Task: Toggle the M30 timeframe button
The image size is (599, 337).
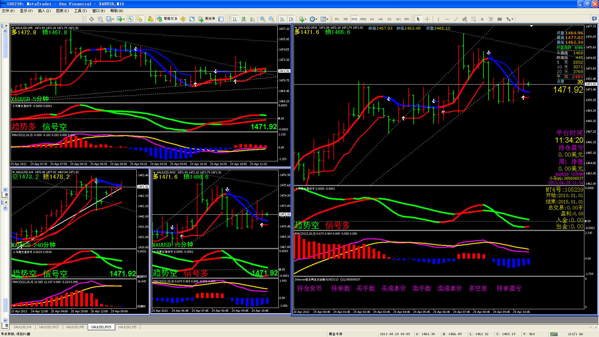Action: (x=363, y=19)
